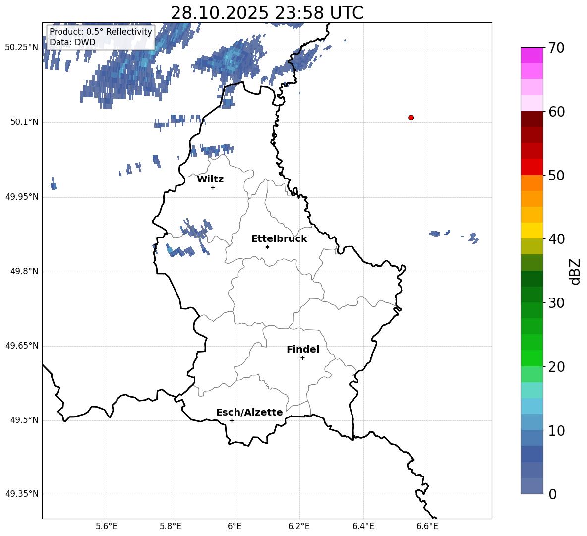Click the Wiltz city label
Screen dimensions: 587x536
tap(210, 179)
